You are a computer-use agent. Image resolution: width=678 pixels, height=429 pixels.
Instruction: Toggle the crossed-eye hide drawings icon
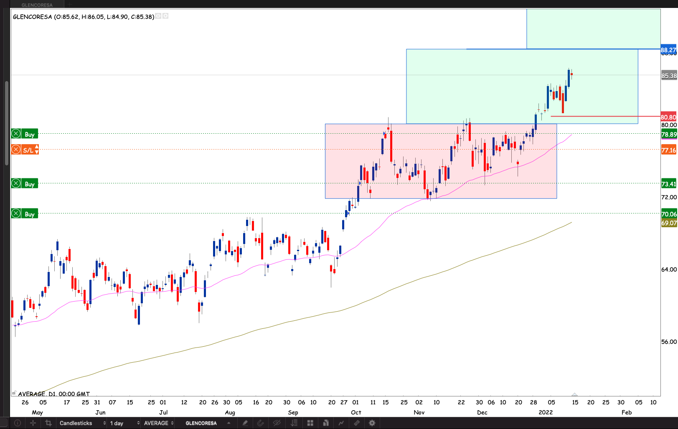pos(277,423)
